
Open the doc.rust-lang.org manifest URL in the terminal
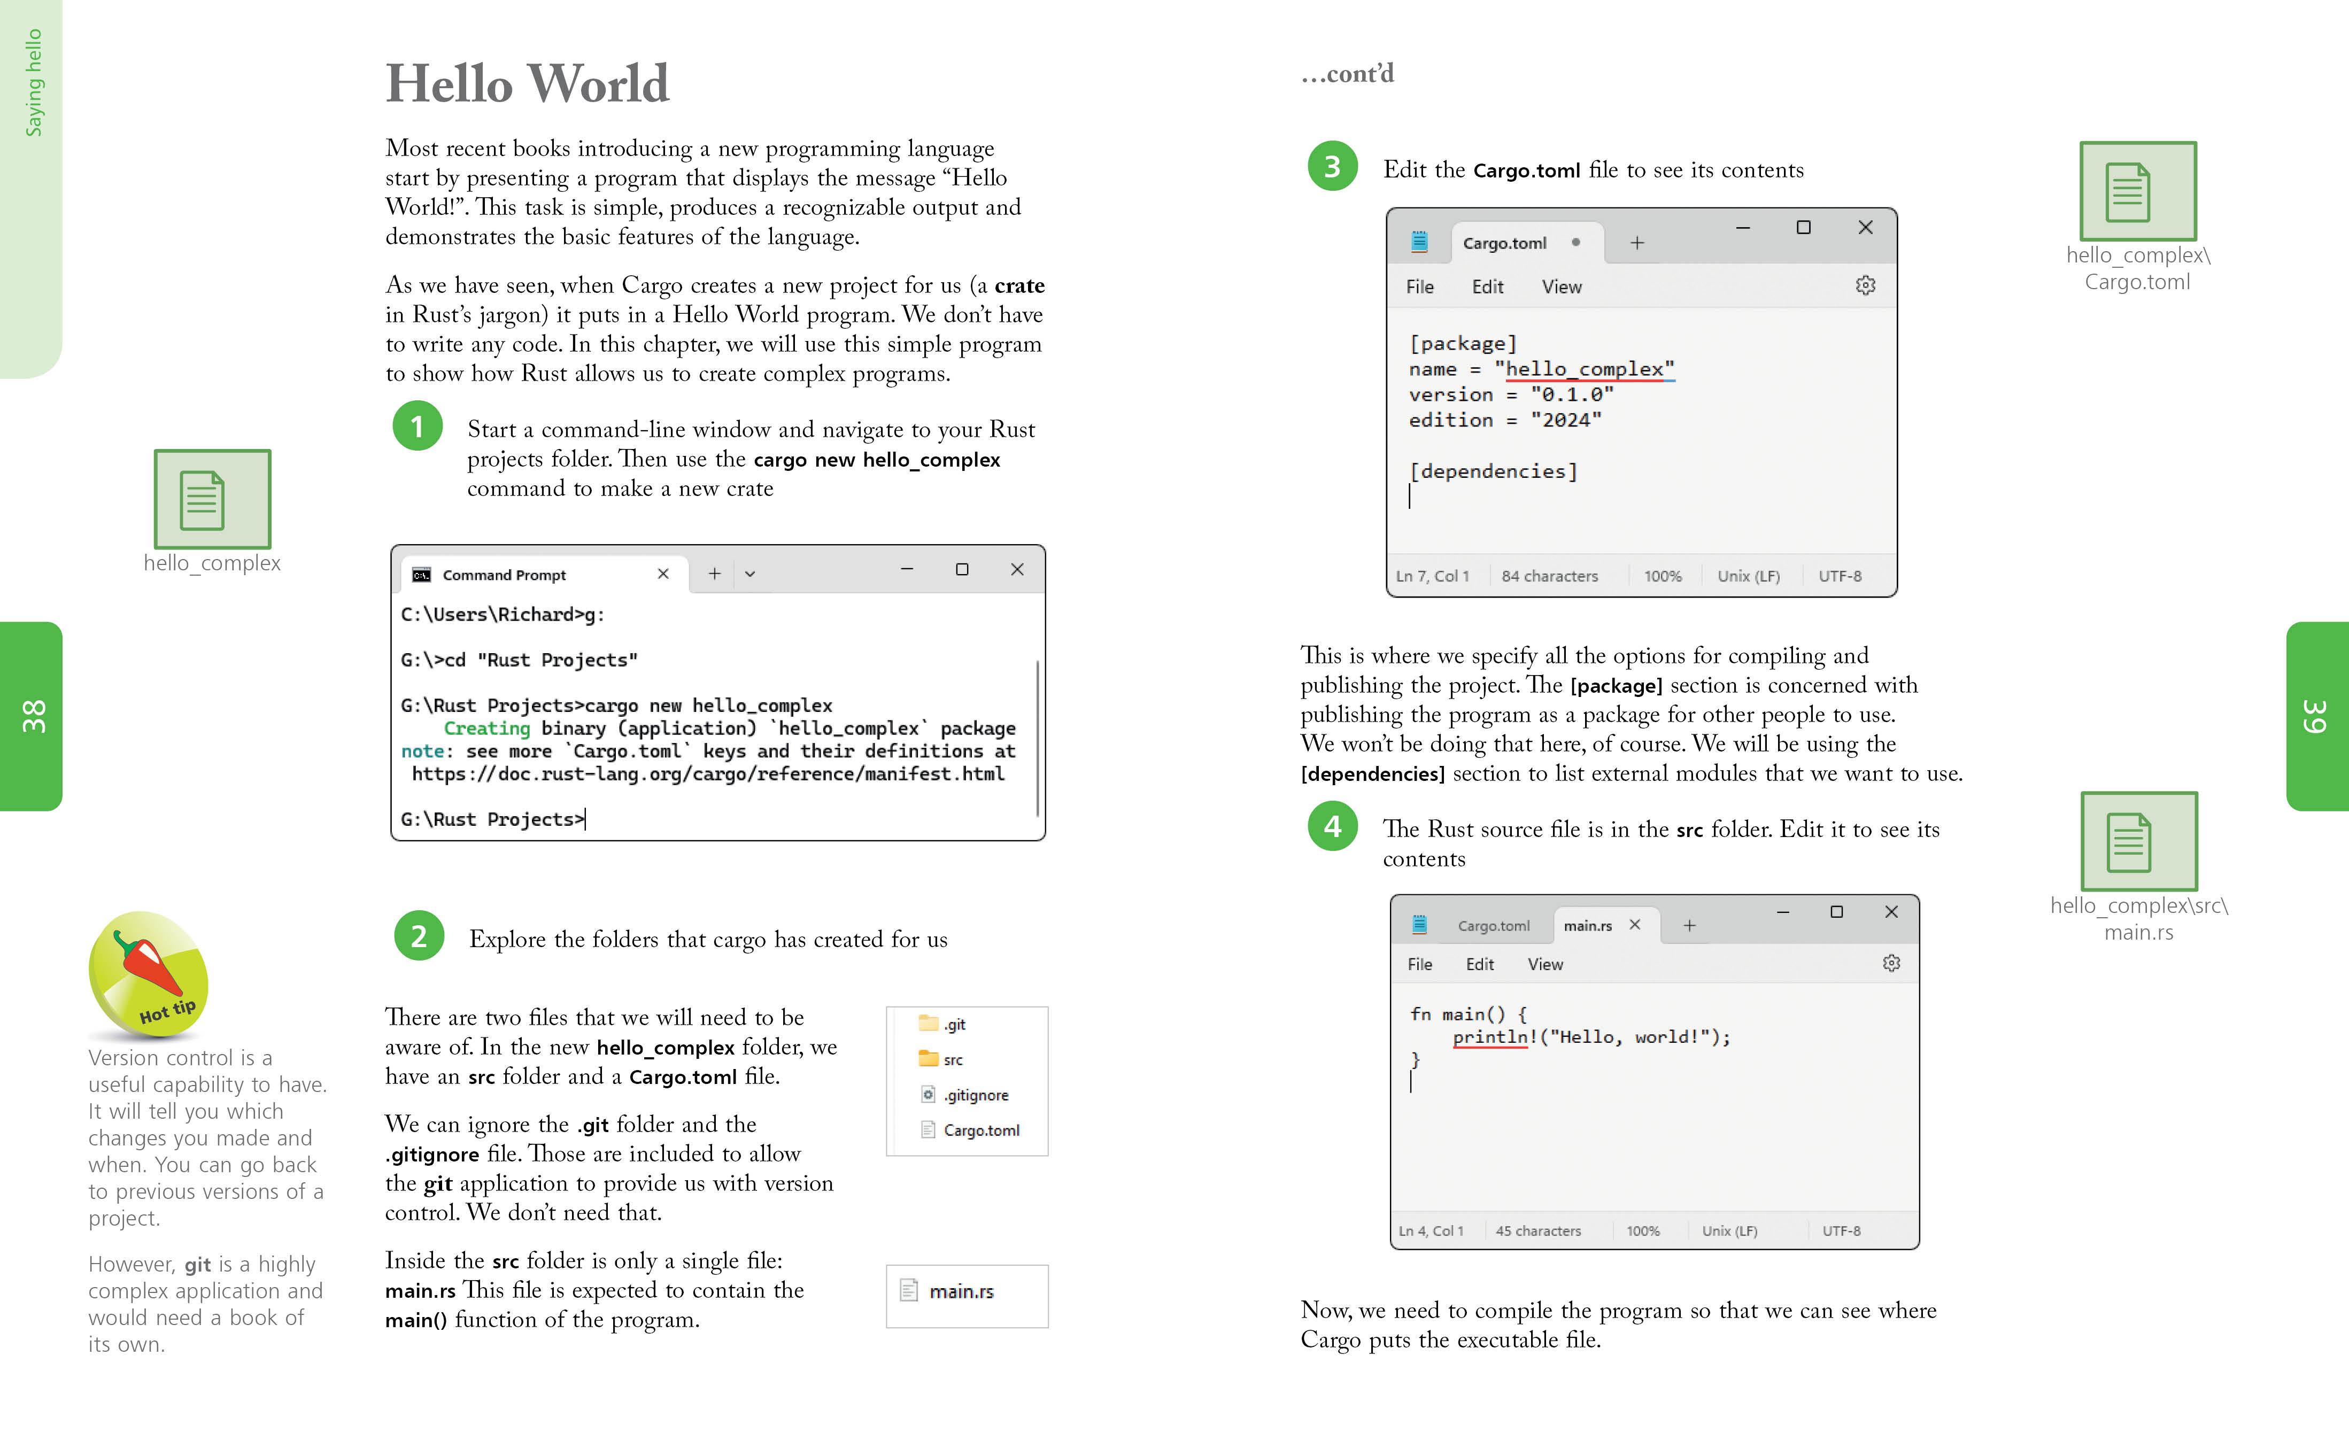click(708, 773)
